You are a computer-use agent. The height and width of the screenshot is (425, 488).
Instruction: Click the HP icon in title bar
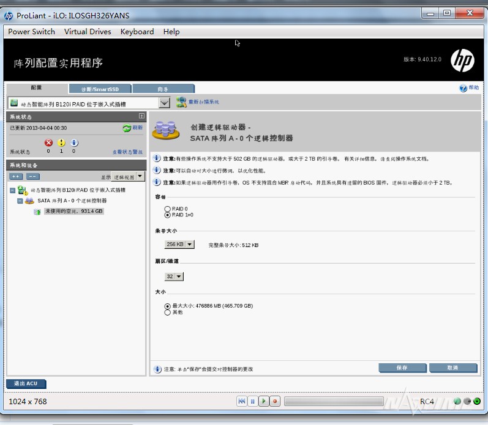[9, 15]
